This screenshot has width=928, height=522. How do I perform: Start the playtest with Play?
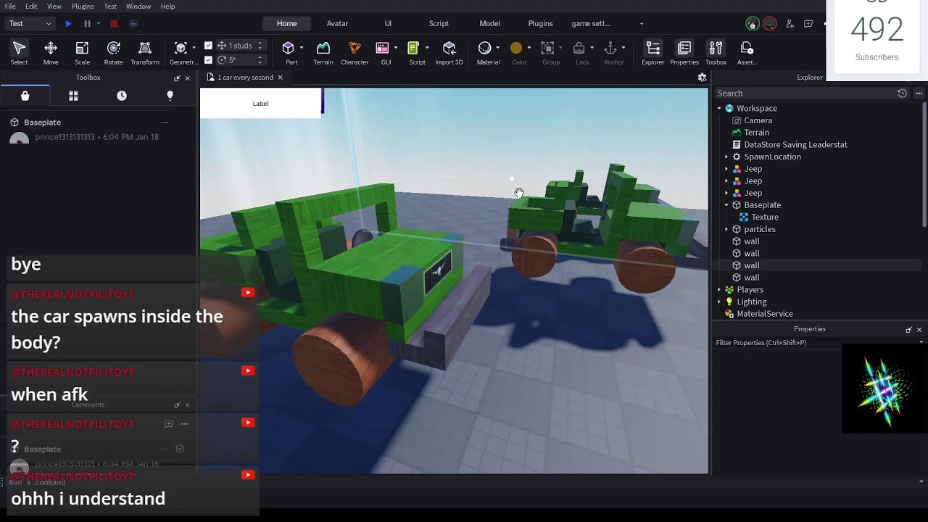click(x=68, y=24)
